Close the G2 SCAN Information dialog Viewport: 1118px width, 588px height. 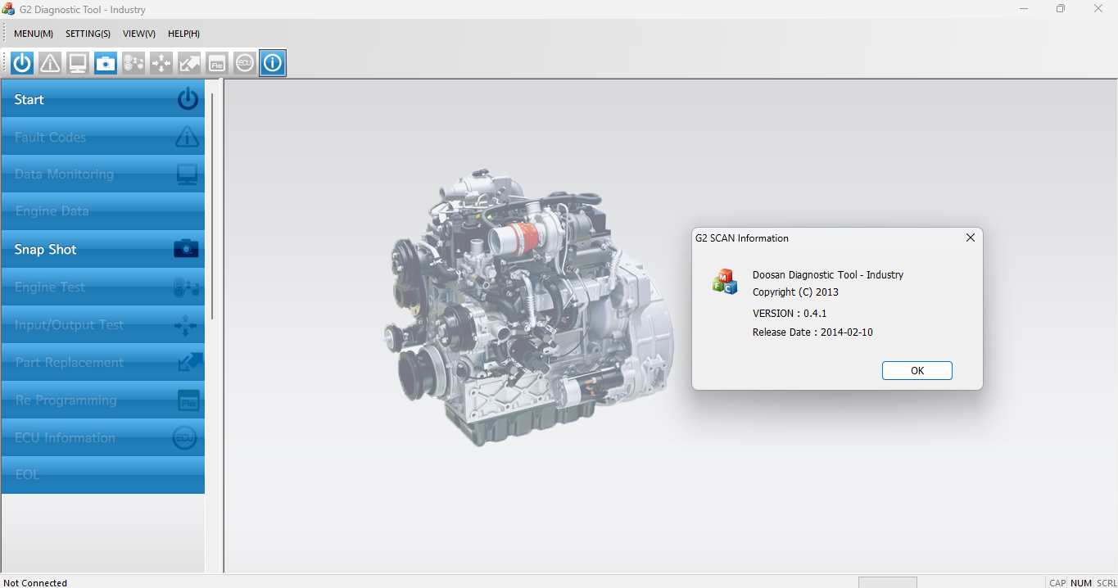click(x=971, y=237)
